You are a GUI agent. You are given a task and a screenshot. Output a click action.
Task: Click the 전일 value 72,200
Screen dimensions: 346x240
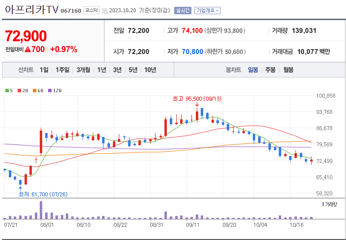click(x=138, y=30)
